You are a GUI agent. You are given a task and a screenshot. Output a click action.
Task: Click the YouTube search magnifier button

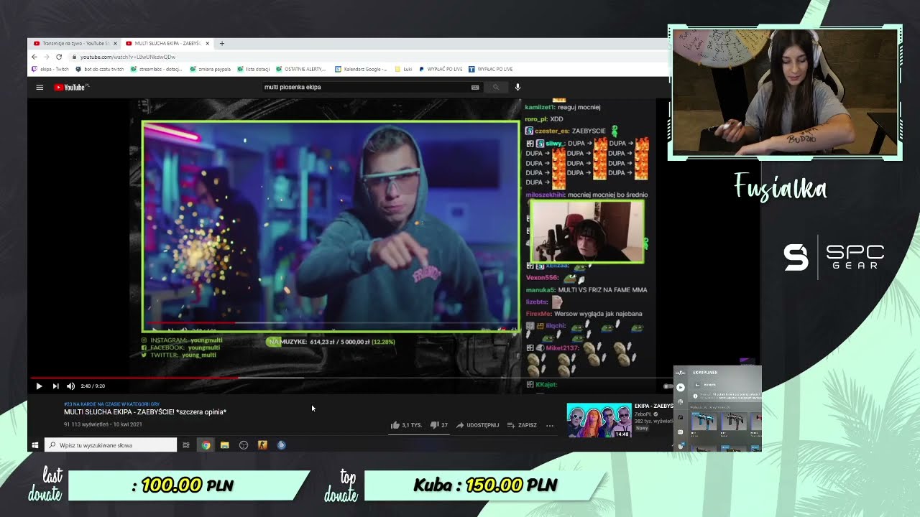tap(495, 88)
